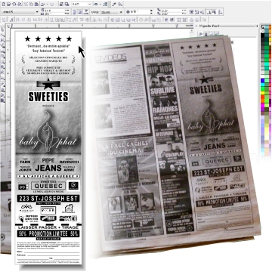Click the Export icon
This screenshot has height=272, width=272.
point(66,5)
